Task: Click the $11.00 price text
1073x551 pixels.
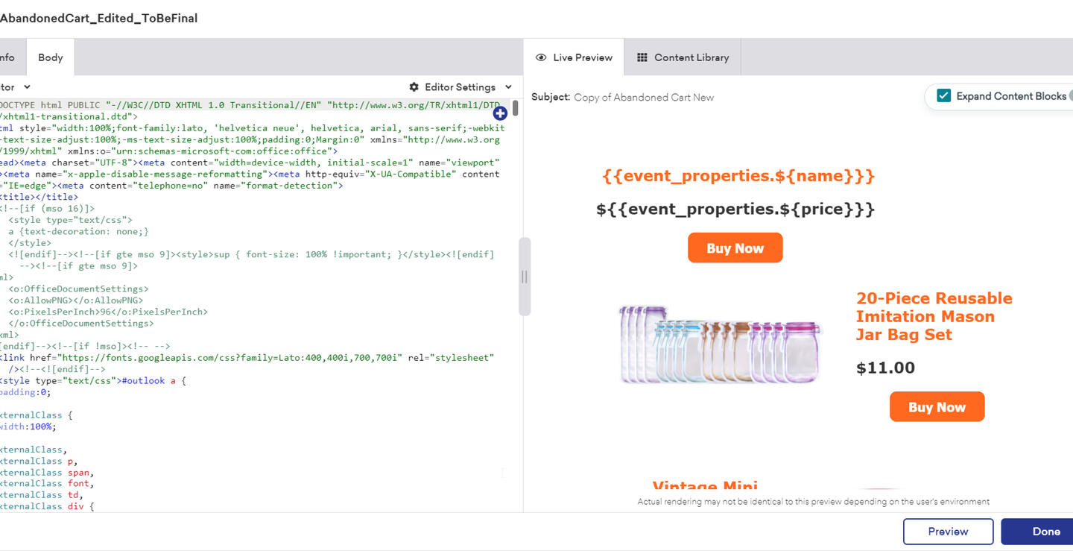Action: pos(885,368)
